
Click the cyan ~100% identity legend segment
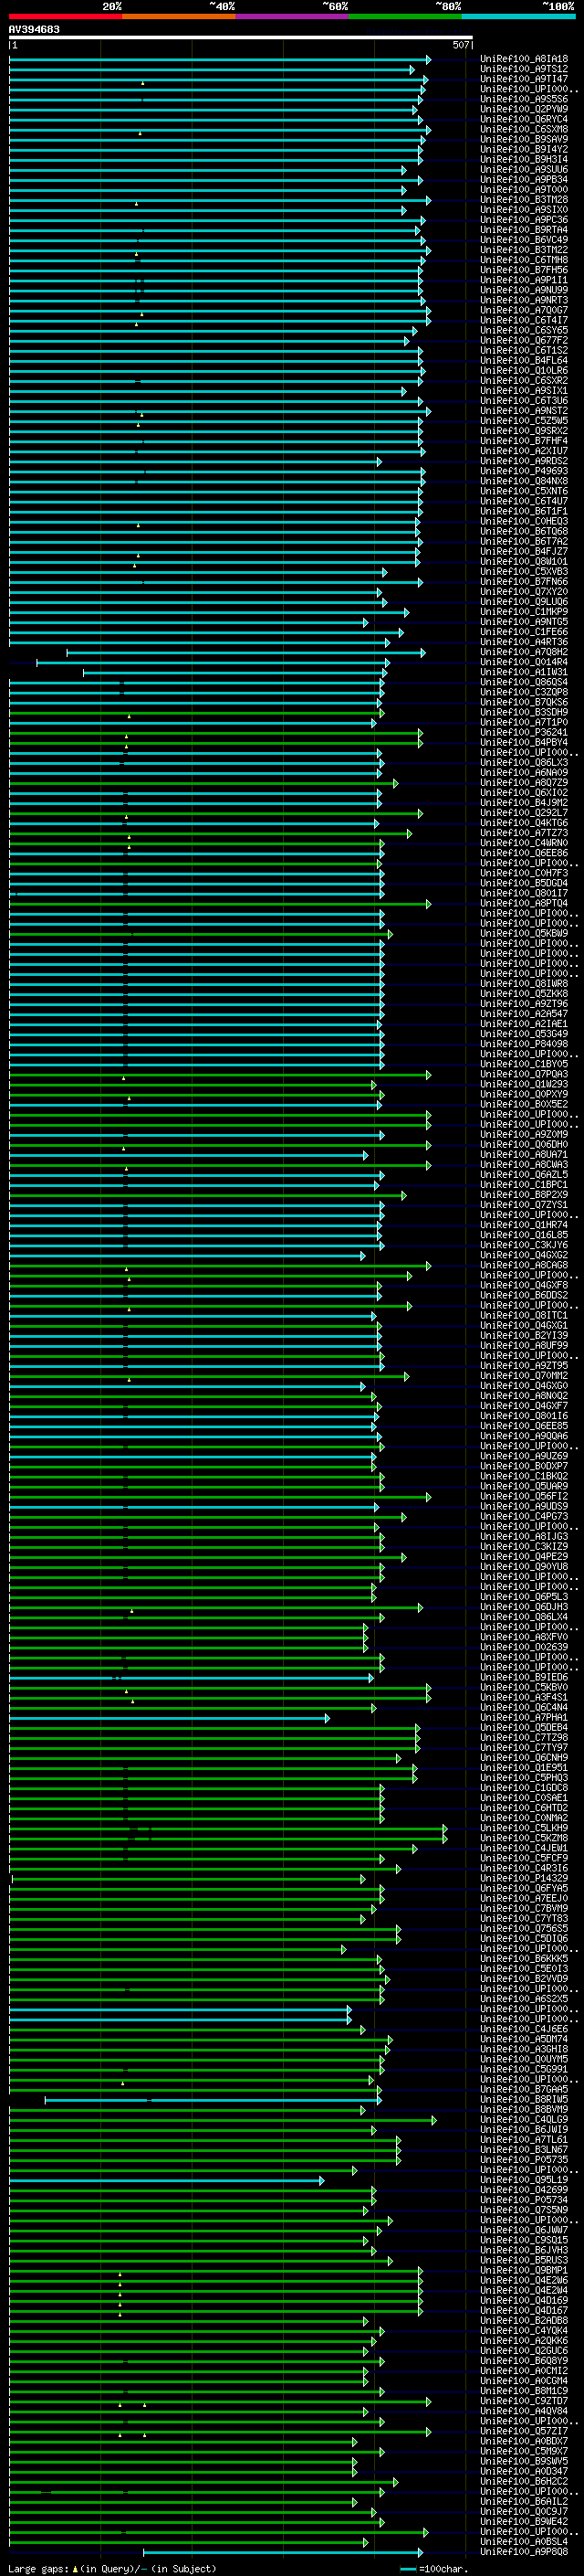[x=518, y=16]
